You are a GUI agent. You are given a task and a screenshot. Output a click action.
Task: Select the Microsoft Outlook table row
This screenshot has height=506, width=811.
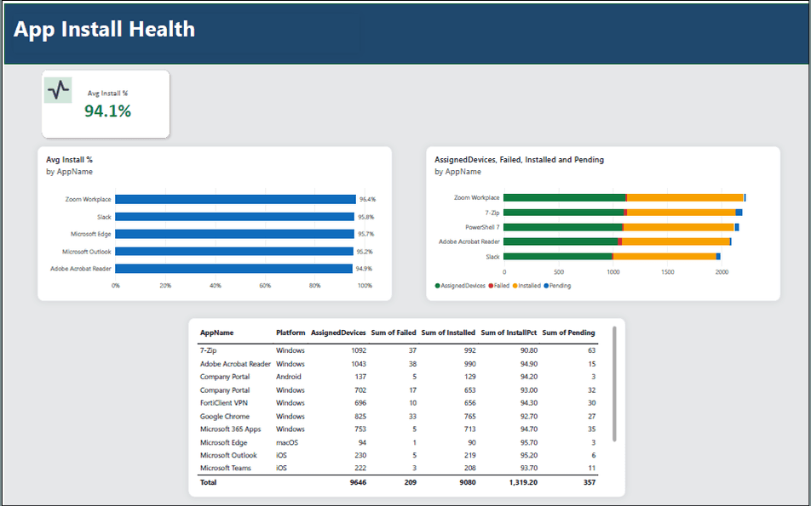pyautogui.click(x=398, y=456)
